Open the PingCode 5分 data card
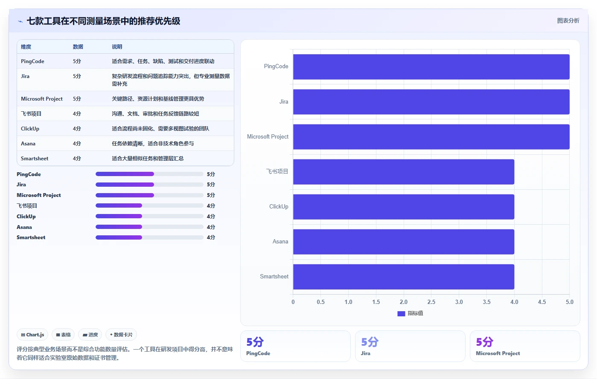 (x=295, y=346)
